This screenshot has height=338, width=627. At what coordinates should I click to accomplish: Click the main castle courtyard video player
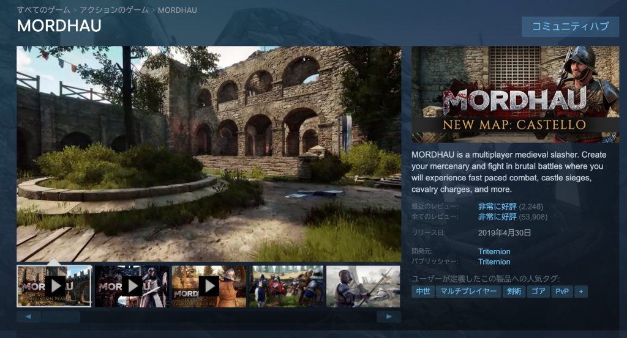[x=209, y=153]
